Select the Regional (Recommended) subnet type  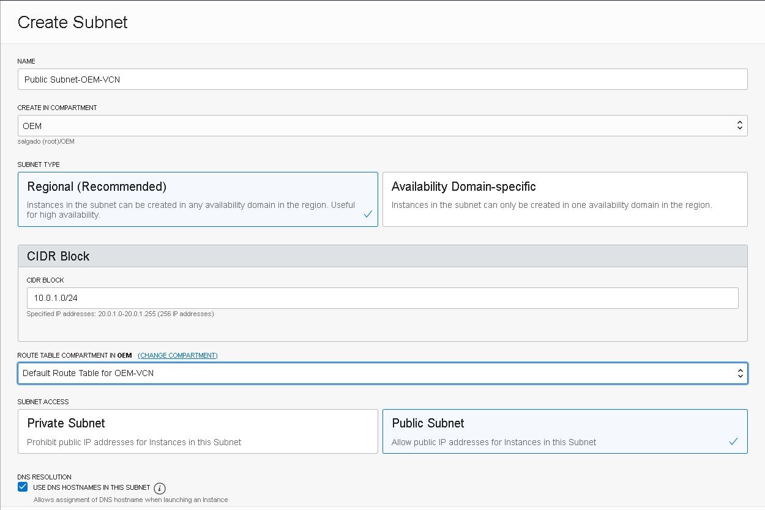(x=197, y=199)
